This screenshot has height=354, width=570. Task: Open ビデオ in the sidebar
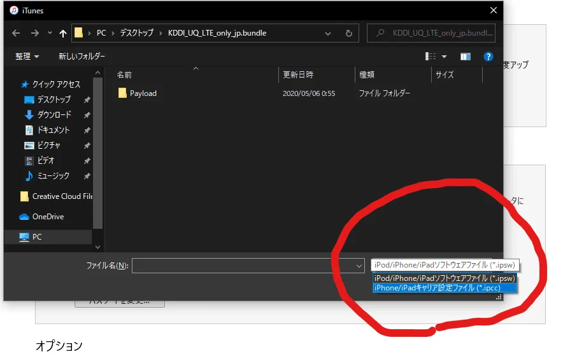tap(39, 160)
